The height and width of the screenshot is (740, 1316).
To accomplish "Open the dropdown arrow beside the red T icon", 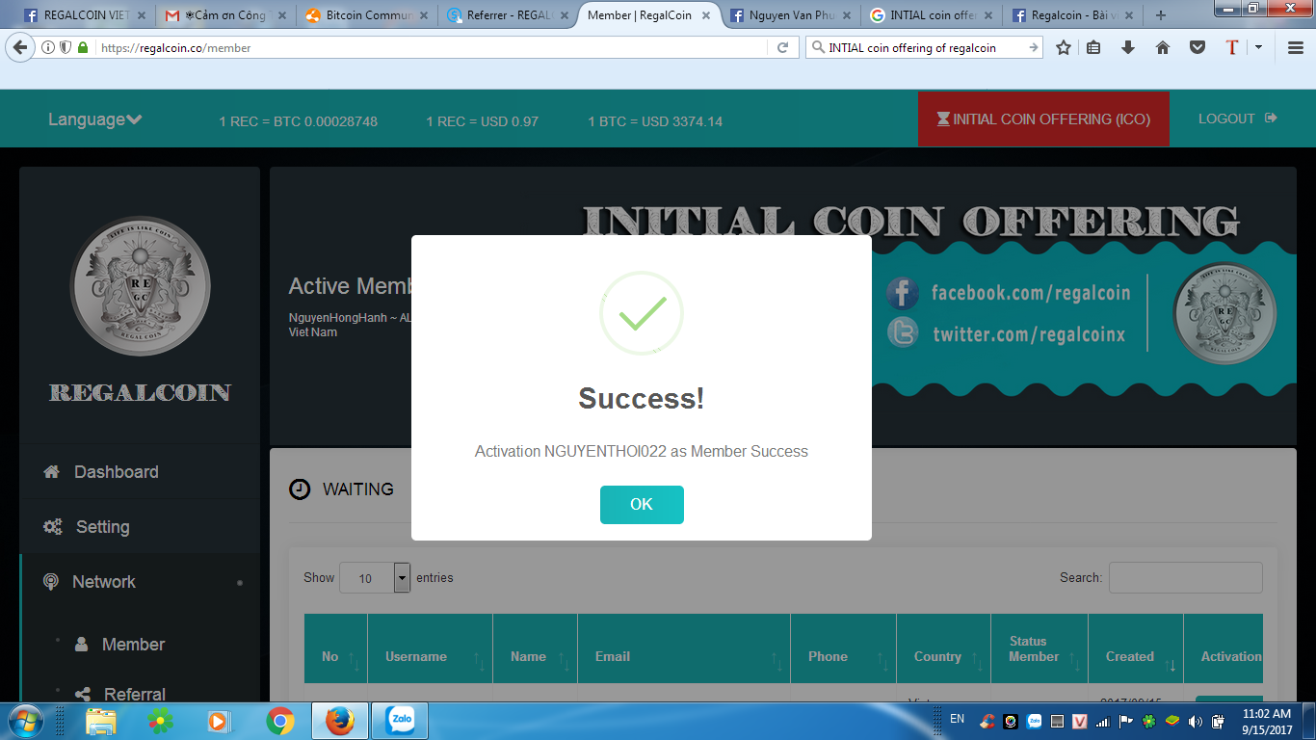I will coord(1258,46).
